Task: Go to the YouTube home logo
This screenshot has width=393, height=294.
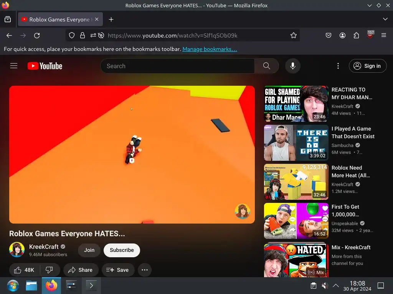Action: (x=45, y=66)
